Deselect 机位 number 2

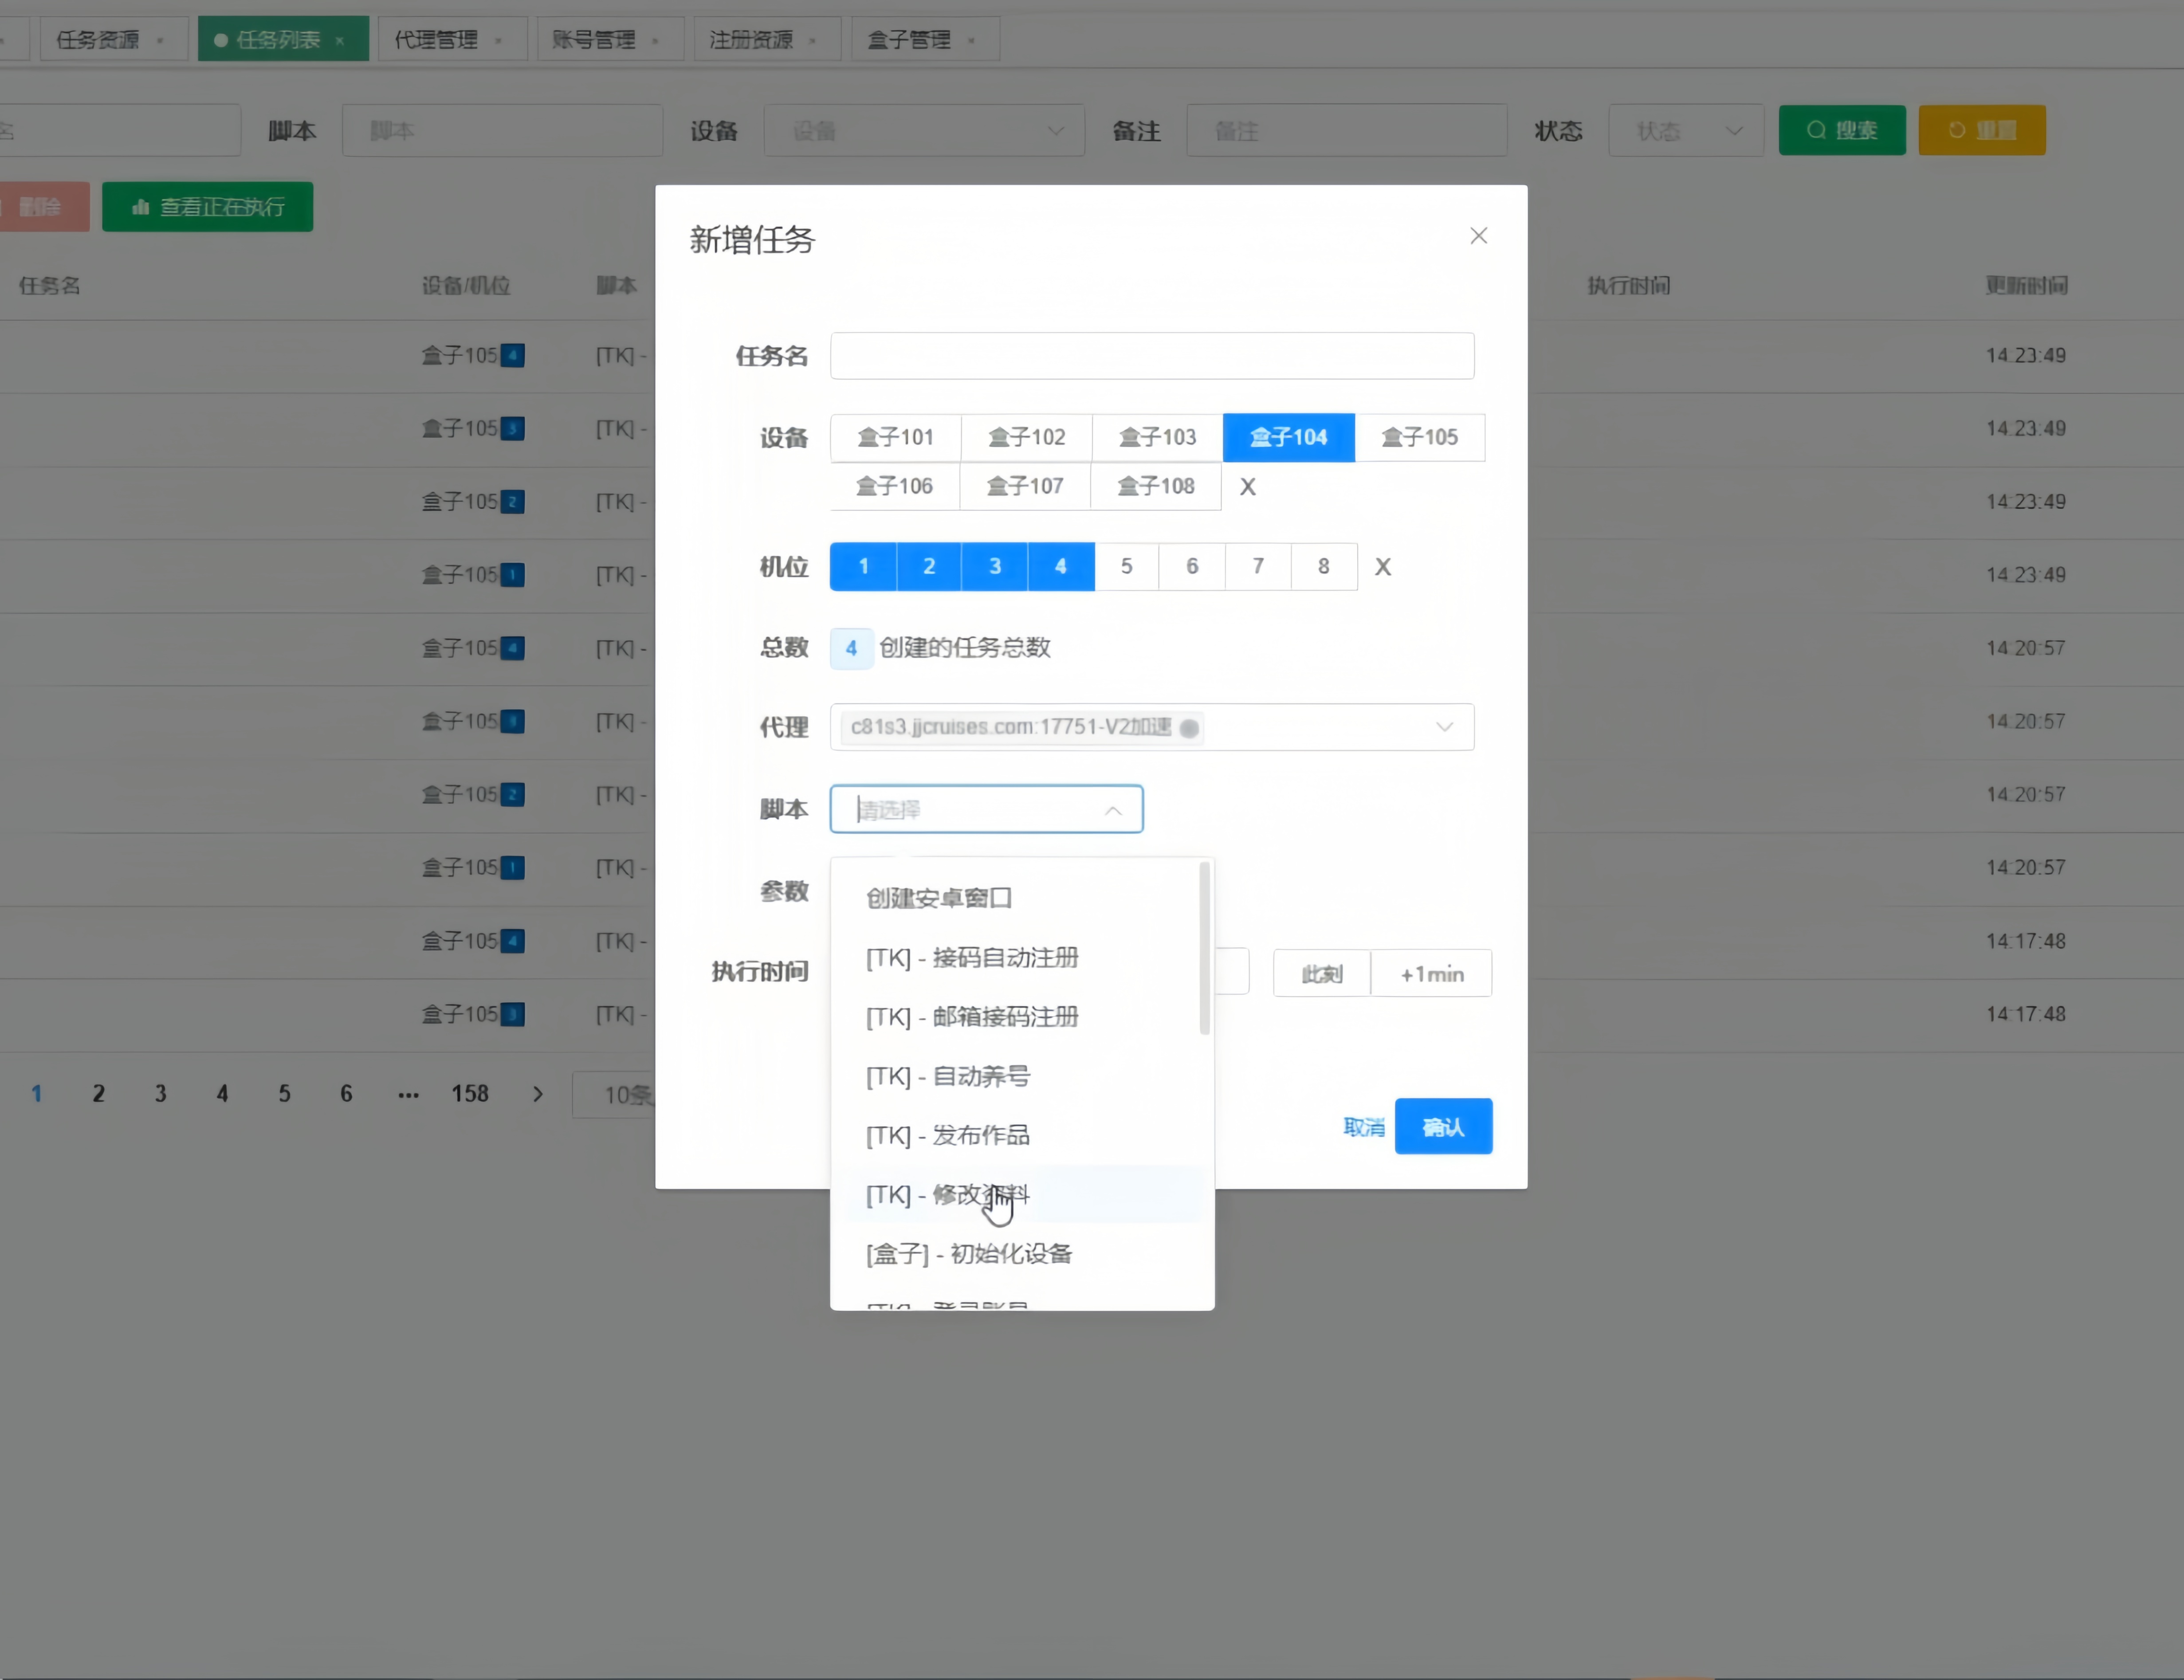click(x=929, y=567)
